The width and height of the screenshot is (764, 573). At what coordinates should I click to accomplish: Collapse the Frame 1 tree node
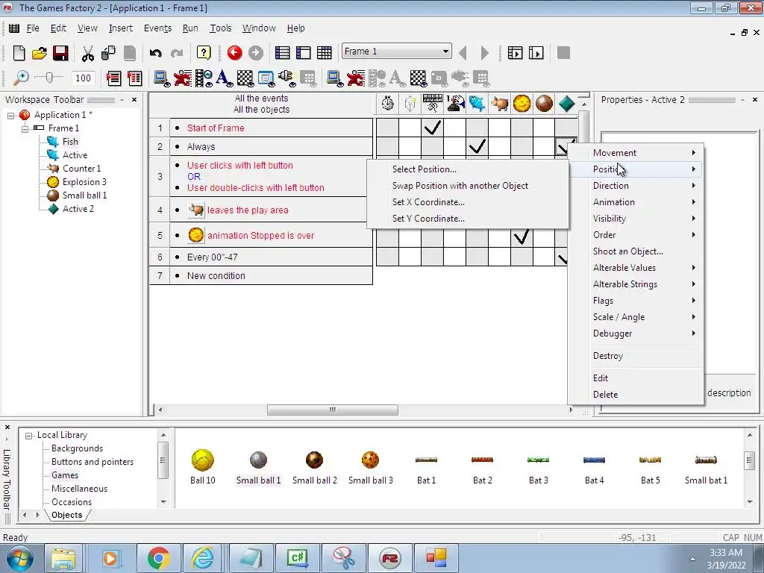coord(25,128)
